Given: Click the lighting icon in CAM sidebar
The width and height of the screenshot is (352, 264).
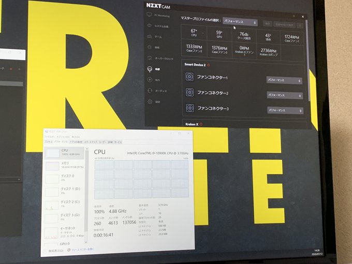Looking at the screenshot, I should (x=150, y=47).
